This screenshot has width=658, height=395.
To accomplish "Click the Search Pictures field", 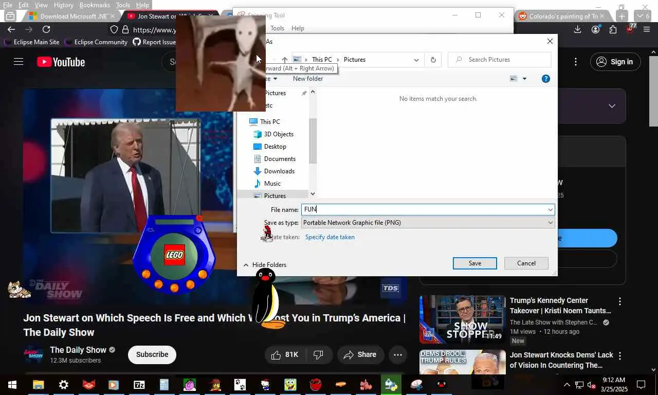I will point(500,60).
